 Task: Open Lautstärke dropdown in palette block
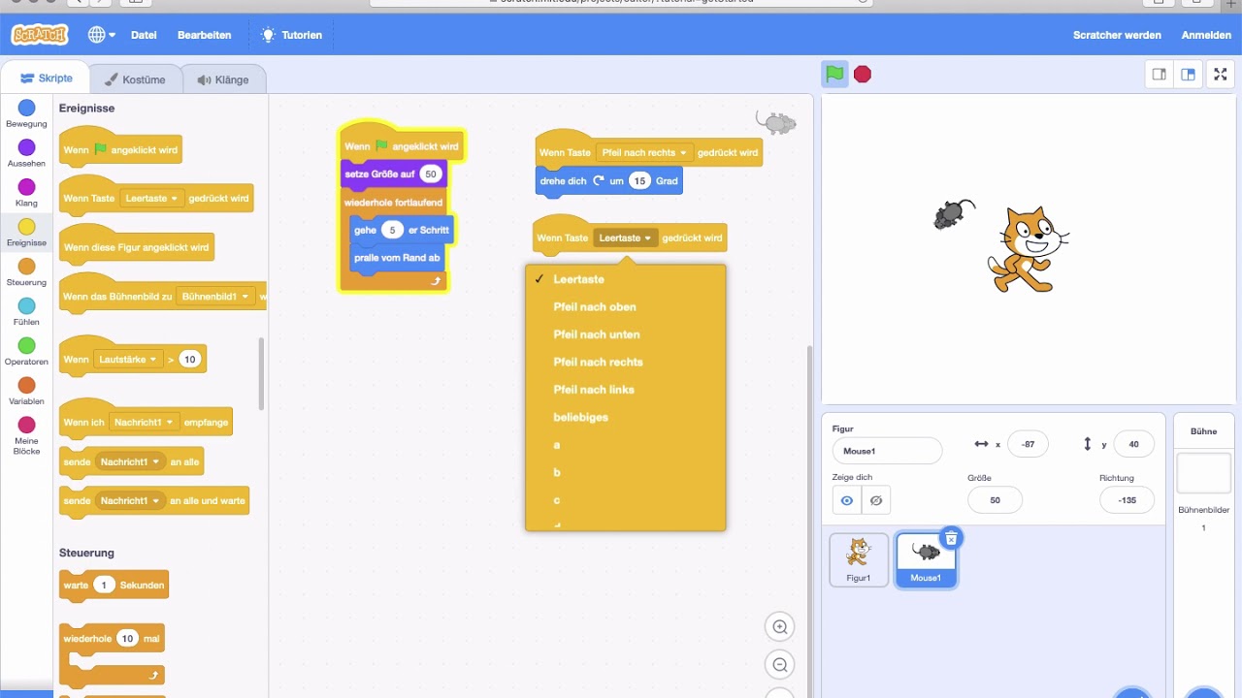click(x=128, y=360)
